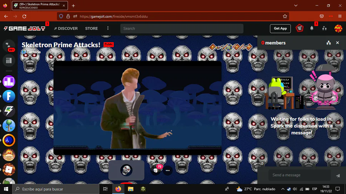Open the navbar more options menu
Image resolution: width=346 pixels, height=194 pixels.
[x=108, y=28]
